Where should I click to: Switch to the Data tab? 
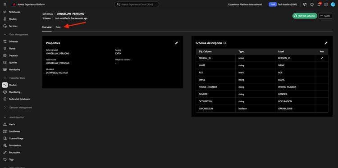tap(58, 27)
